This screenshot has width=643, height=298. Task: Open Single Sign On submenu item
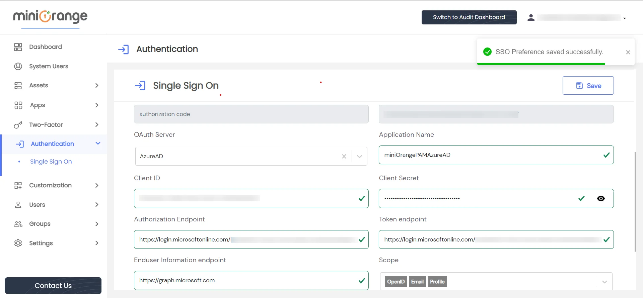[51, 162]
